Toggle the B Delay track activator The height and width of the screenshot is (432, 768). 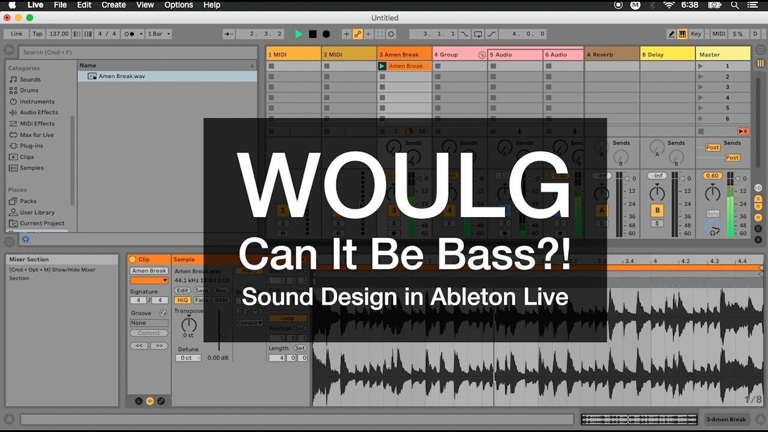click(x=657, y=211)
